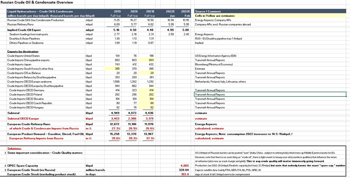Click the 743 Japan imports value
Image resolution: width=350 pixels, height=178 pixels.
[117, 64]
